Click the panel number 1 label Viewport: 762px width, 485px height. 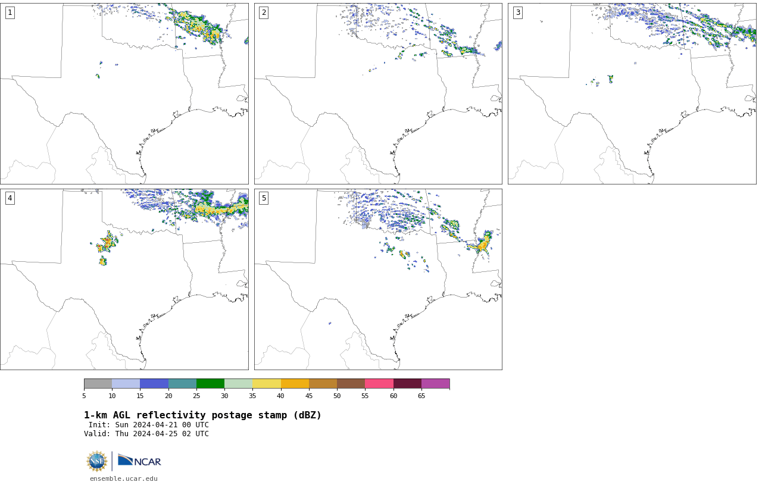[x=10, y=12]
